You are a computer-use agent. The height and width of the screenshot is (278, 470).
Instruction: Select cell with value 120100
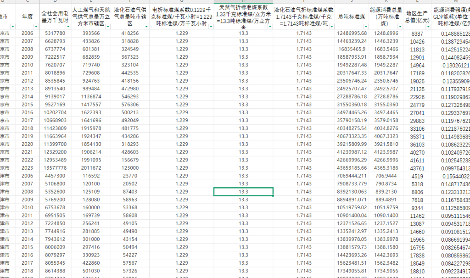point(91,184)
